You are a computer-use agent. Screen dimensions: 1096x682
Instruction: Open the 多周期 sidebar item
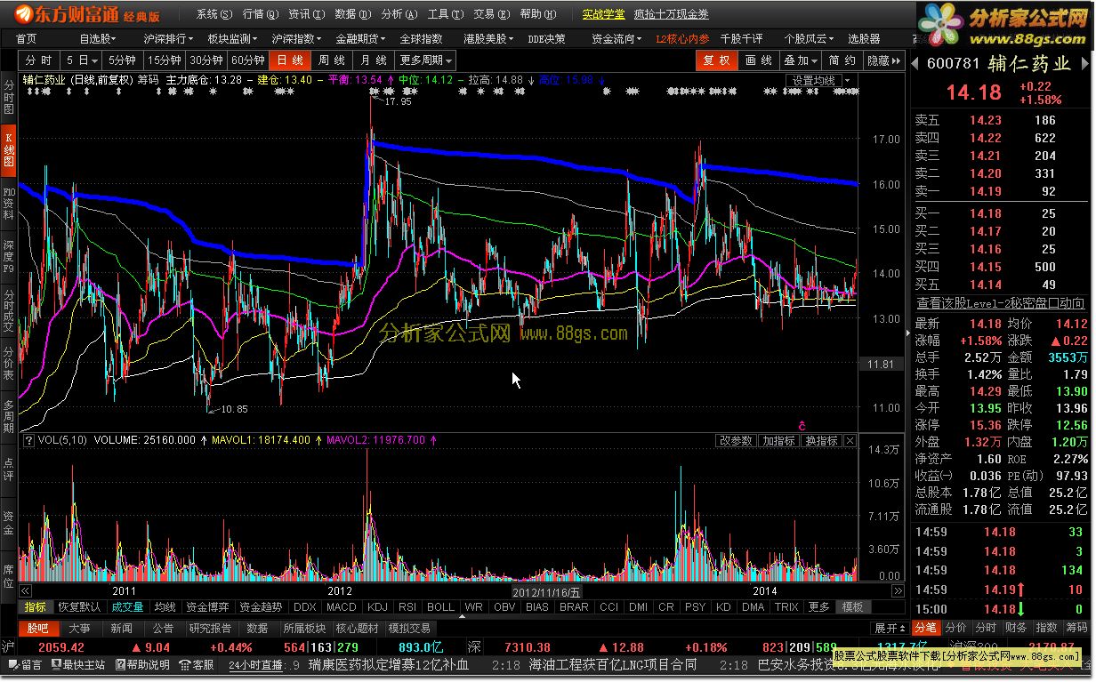(x=9, y=416)
